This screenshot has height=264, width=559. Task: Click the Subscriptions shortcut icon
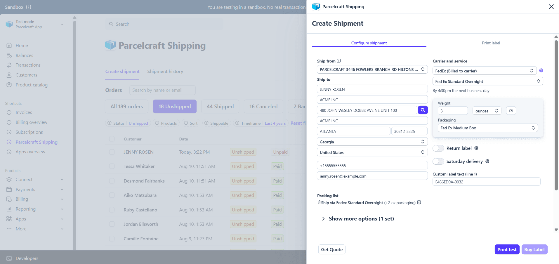coord(9,132)
